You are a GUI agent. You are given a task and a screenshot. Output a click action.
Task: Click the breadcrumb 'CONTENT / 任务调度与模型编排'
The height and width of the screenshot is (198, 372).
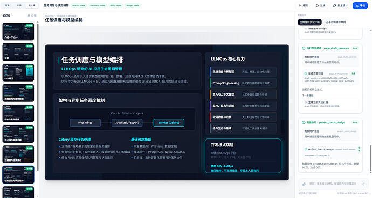point(60,16)
